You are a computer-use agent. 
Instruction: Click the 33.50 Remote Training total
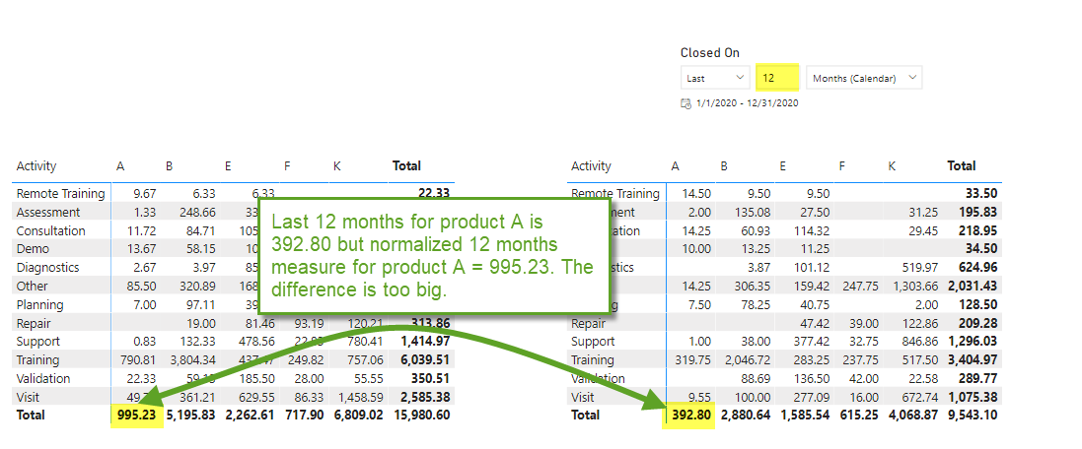click(982, 194)
